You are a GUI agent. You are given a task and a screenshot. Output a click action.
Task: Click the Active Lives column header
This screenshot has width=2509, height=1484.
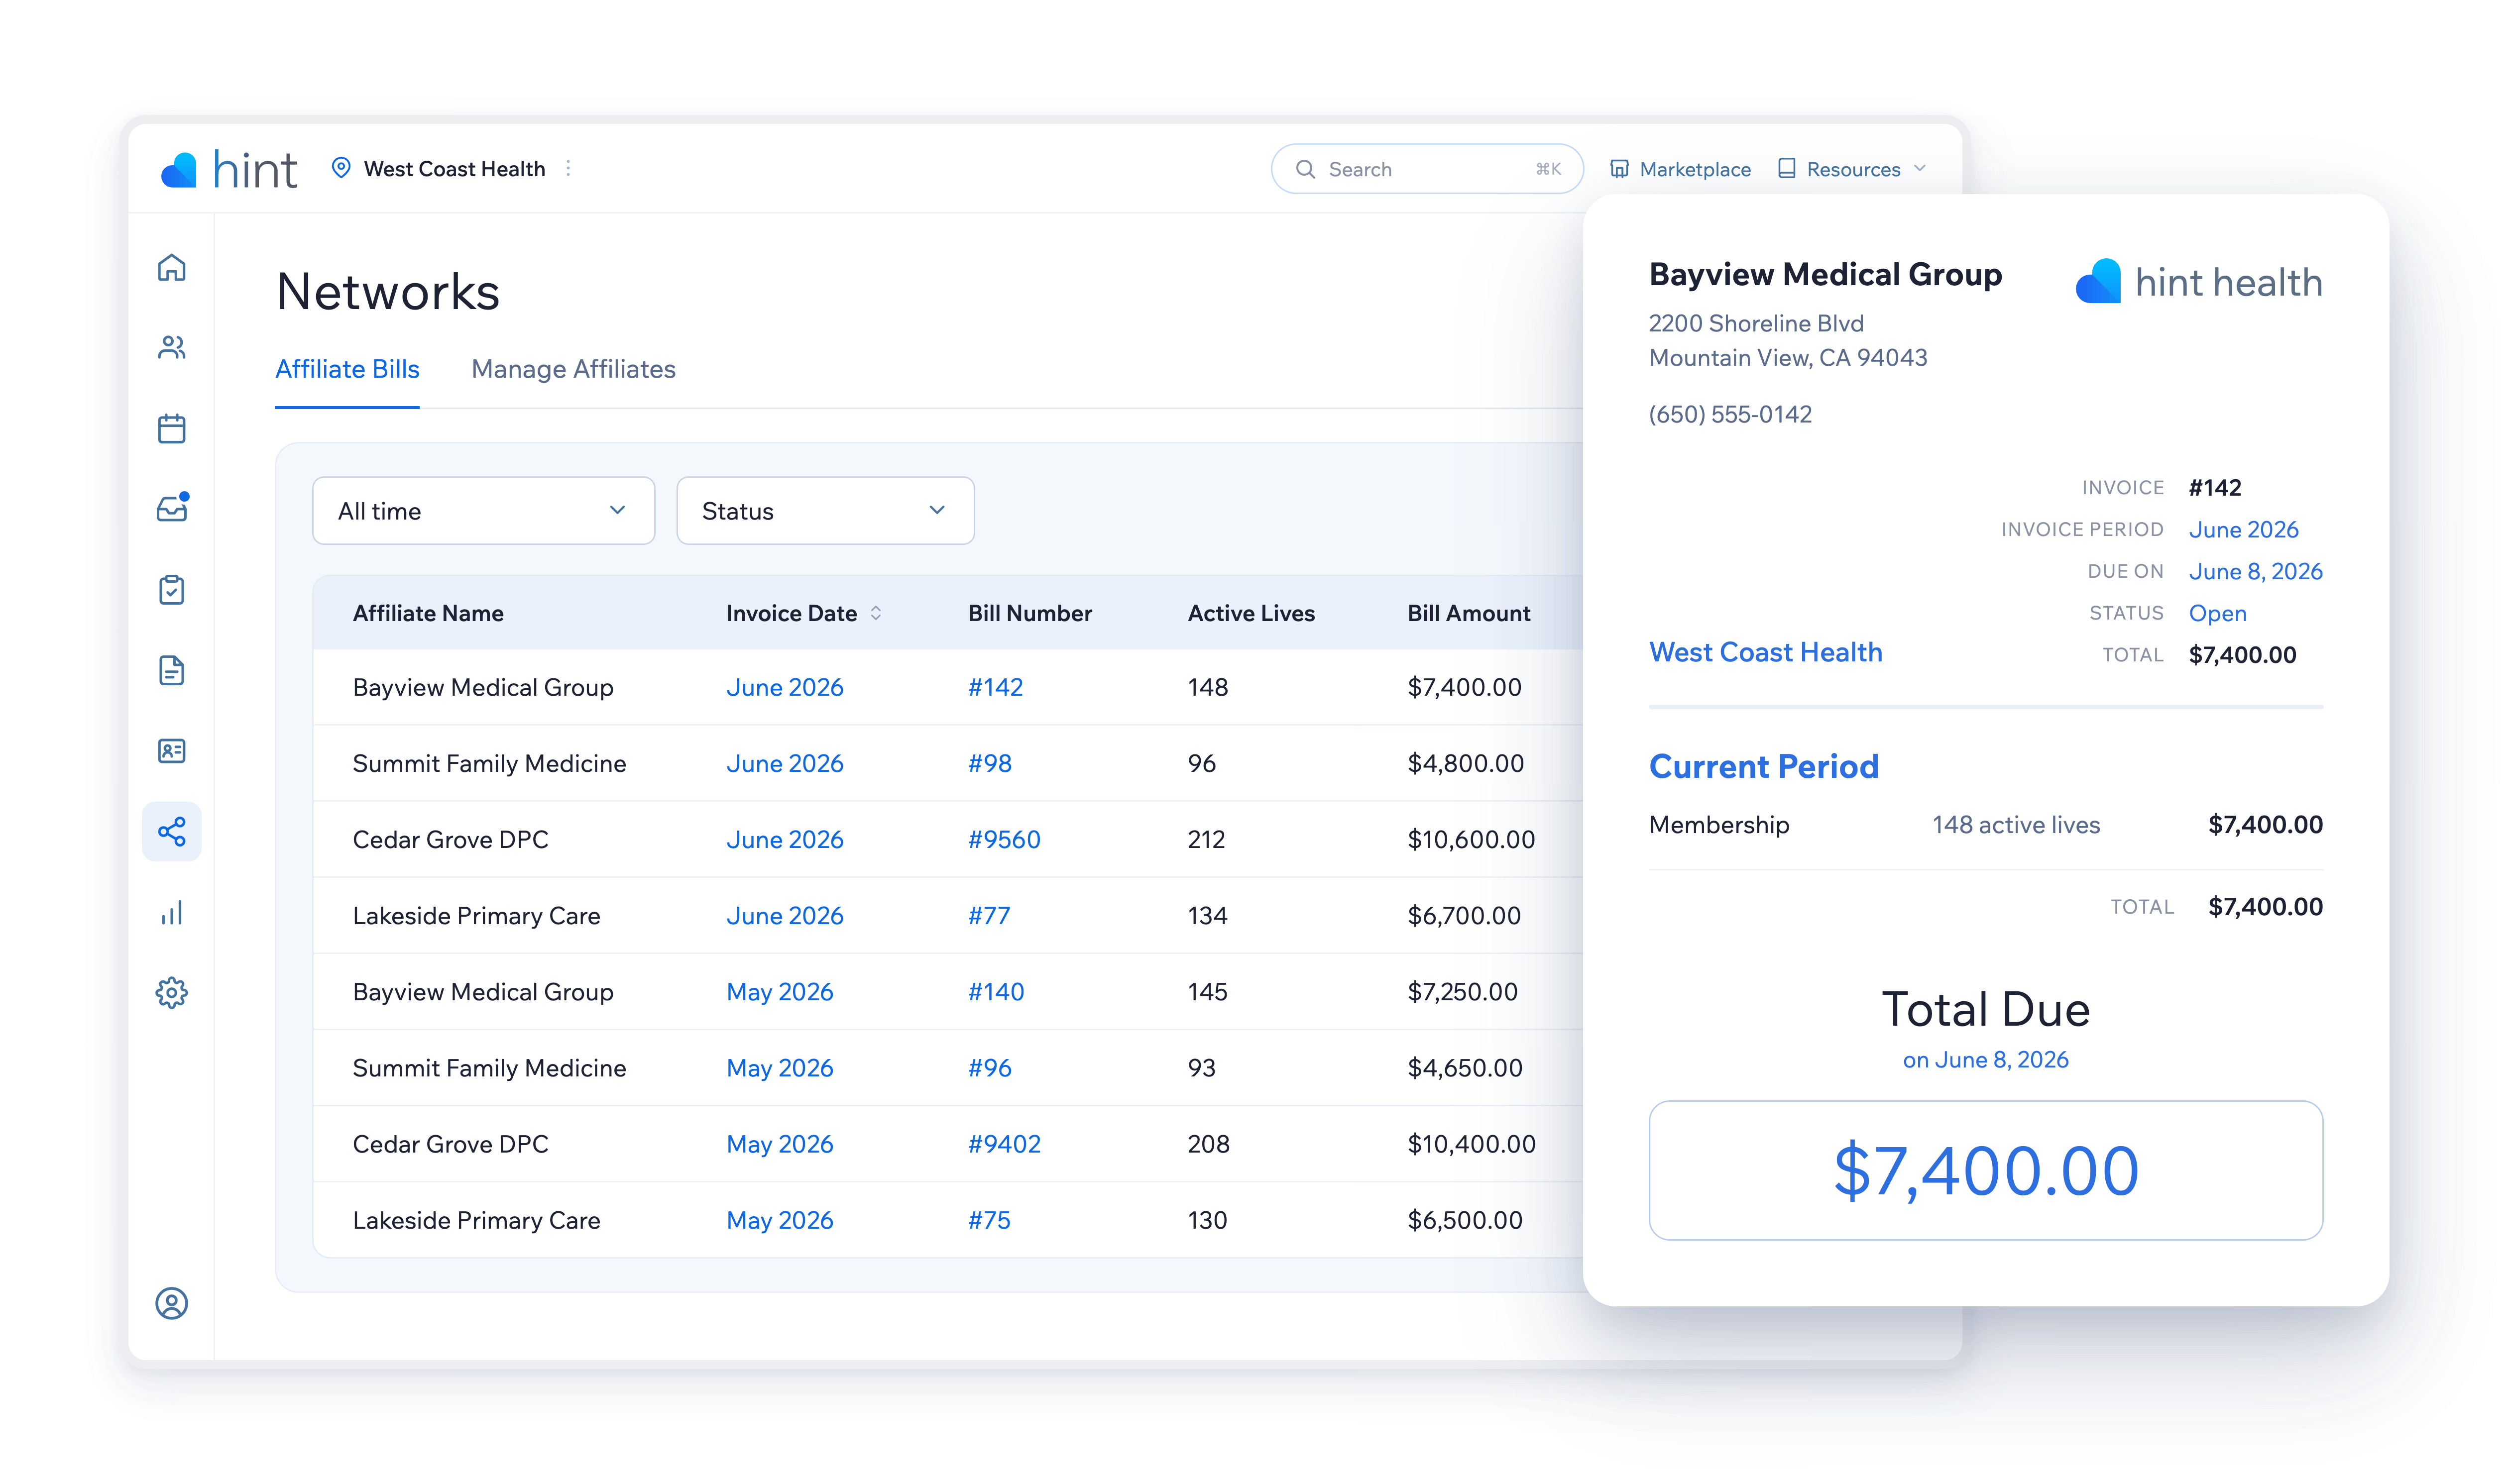point(1251,613)
